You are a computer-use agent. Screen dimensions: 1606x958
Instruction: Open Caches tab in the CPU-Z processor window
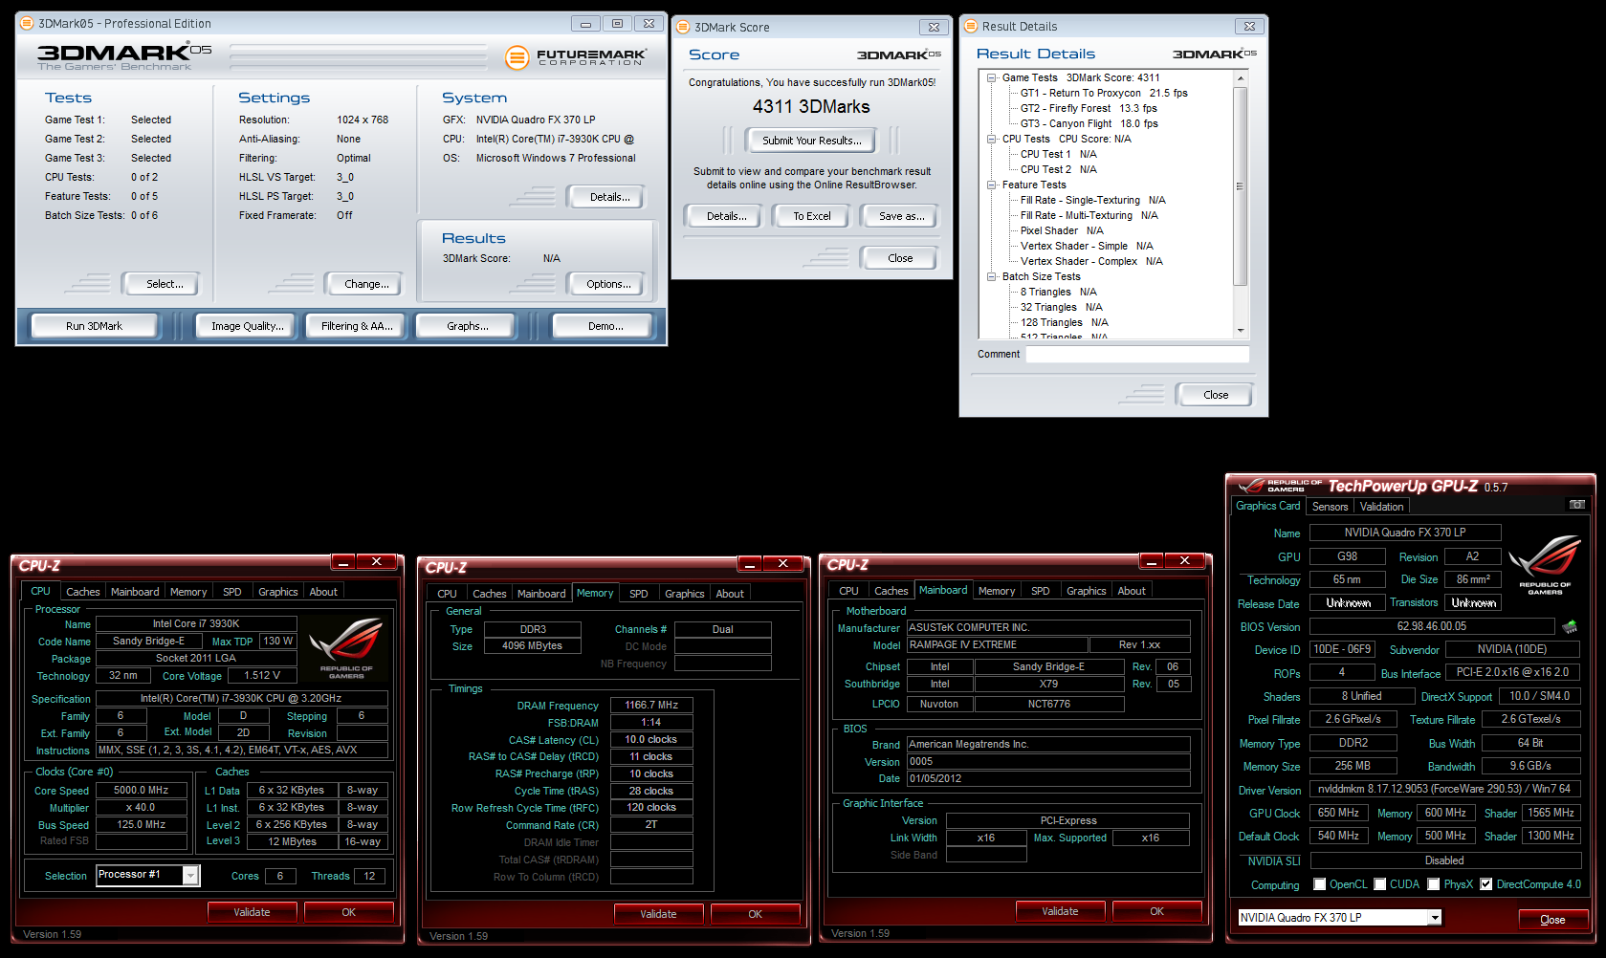[x=82, y=592]
